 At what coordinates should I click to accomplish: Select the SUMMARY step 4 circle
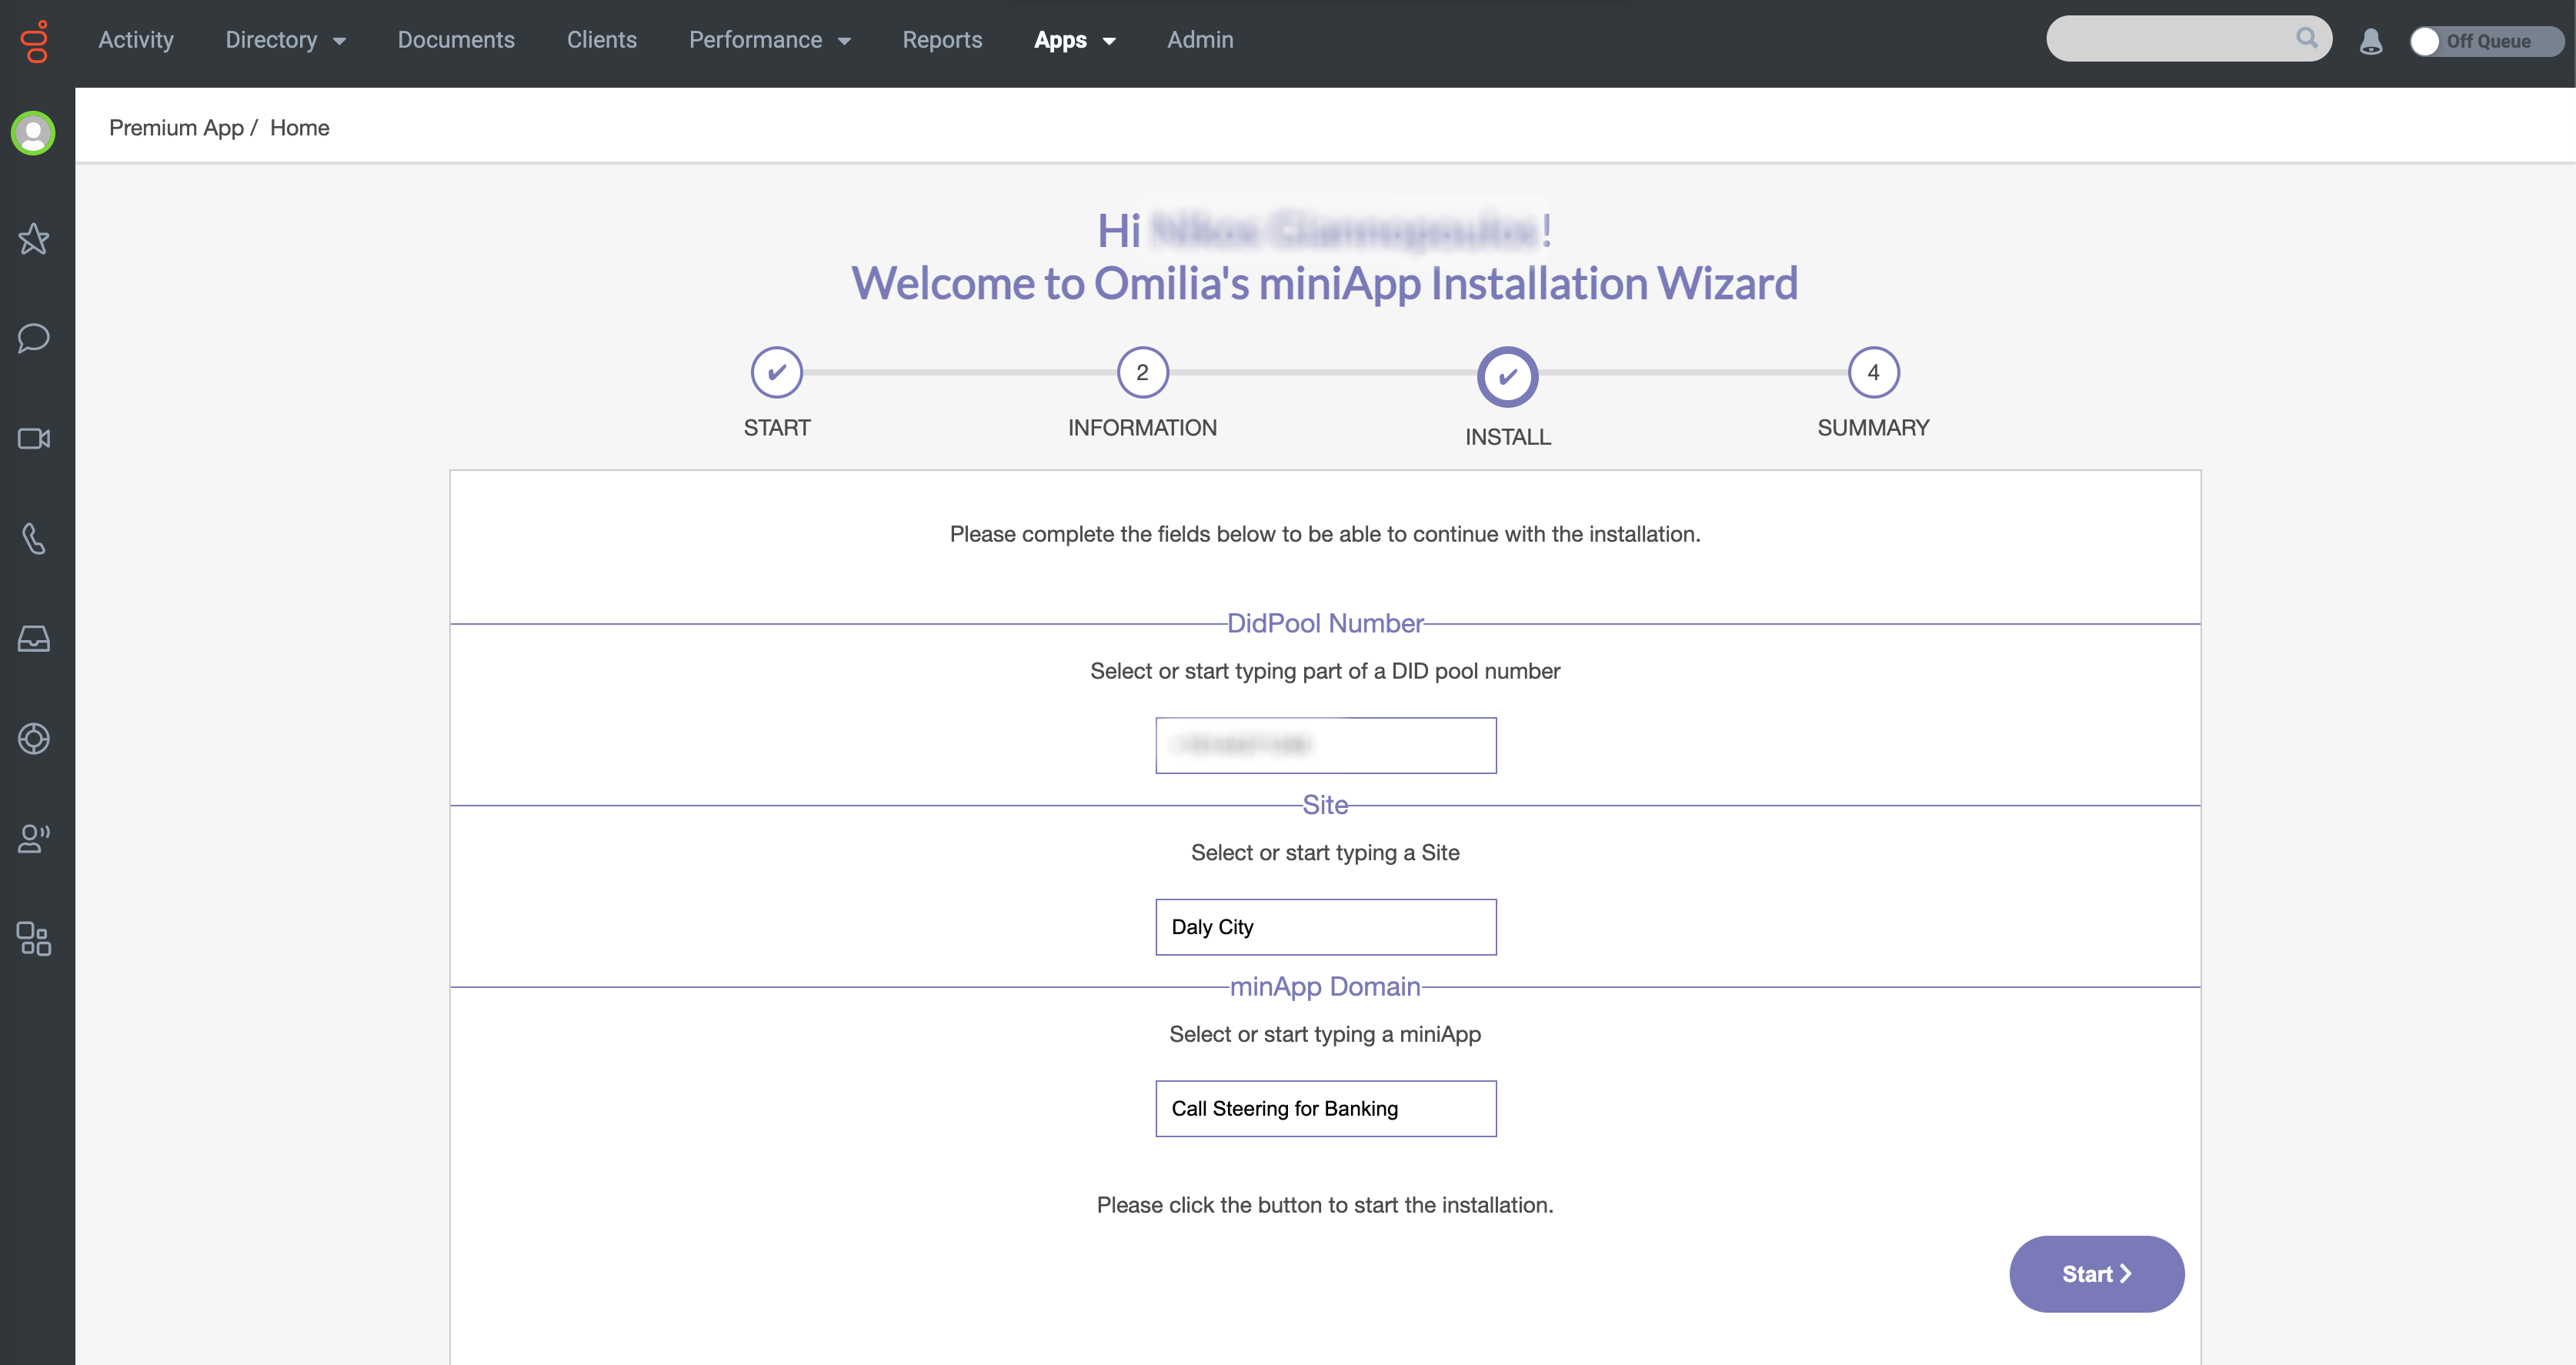1873,373
